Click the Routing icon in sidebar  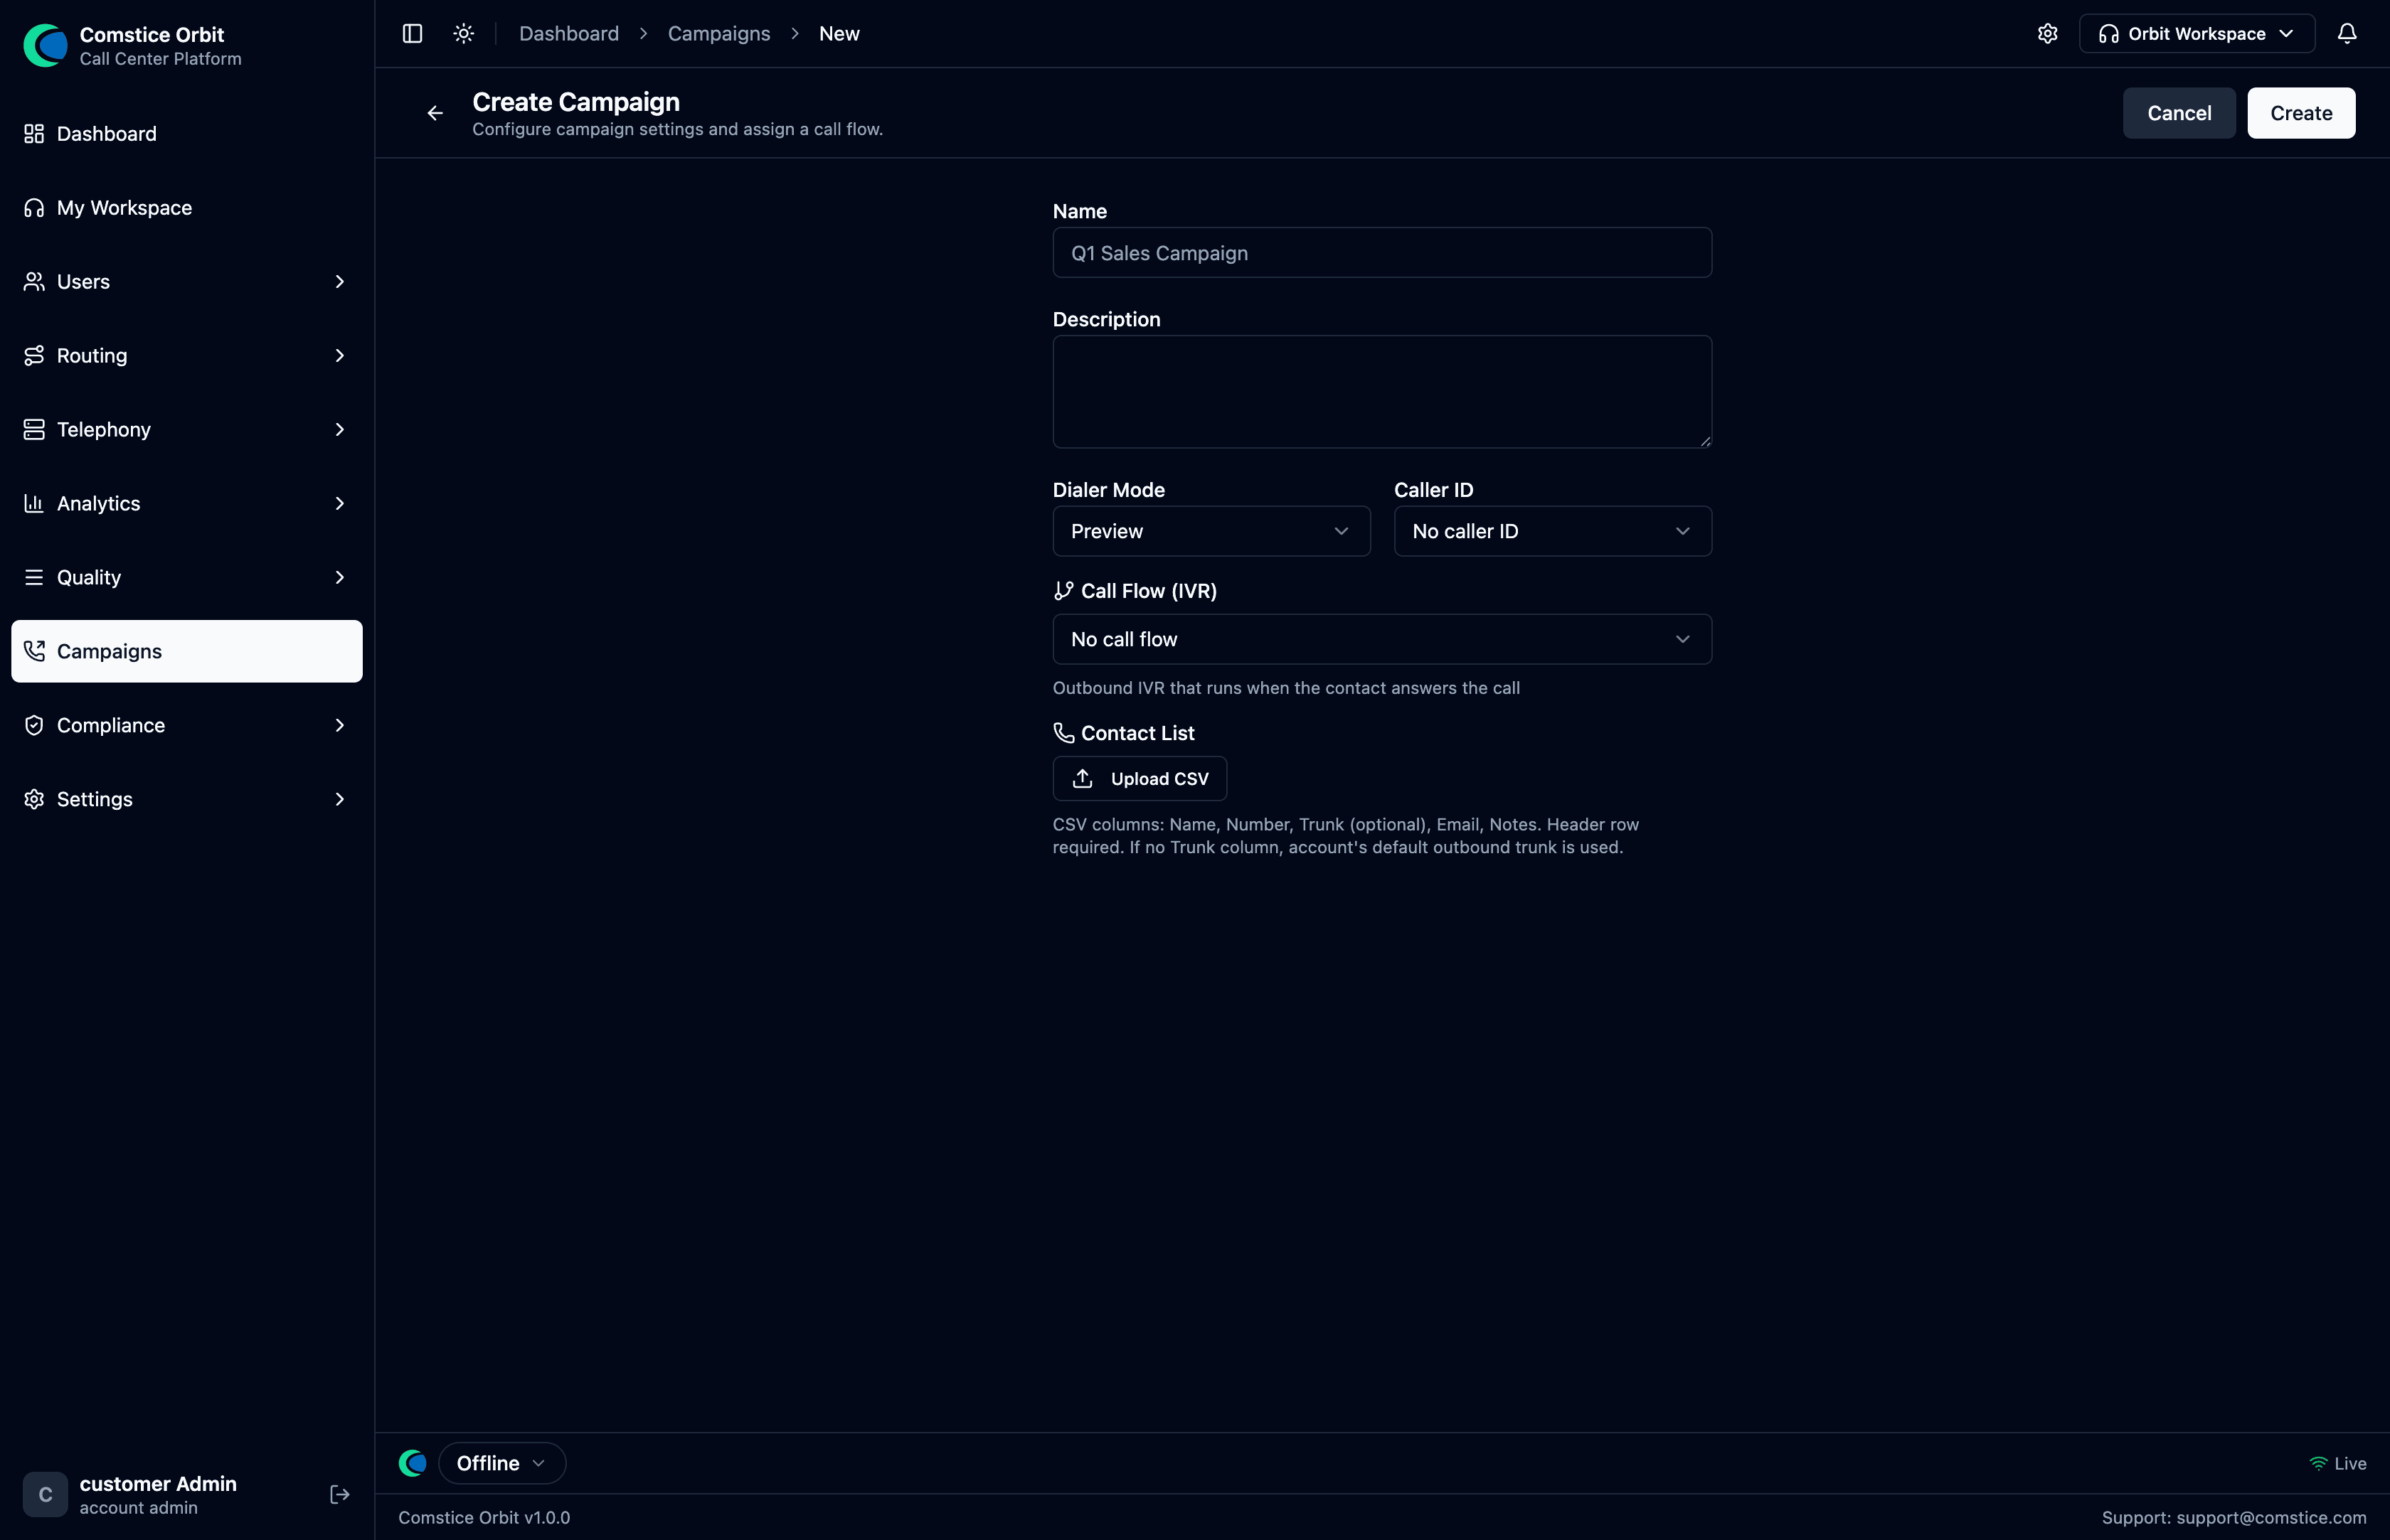click(x=34, y=356)
